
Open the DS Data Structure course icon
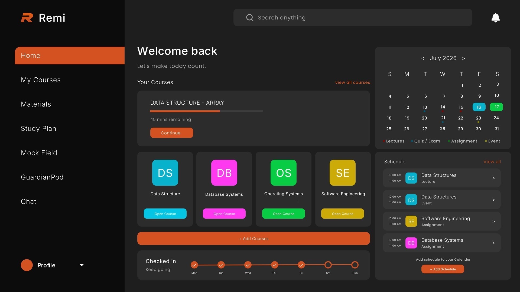[x=165, y=173]
